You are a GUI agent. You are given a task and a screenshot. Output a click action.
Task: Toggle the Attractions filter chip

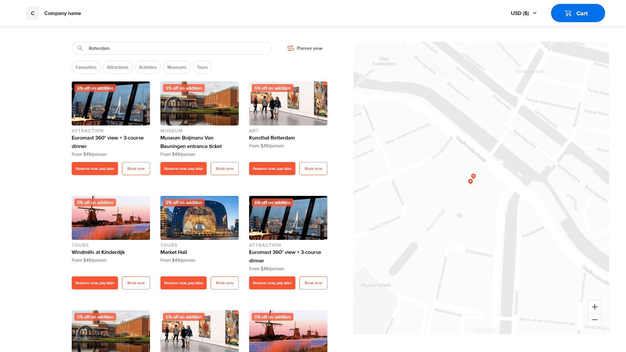118,67
